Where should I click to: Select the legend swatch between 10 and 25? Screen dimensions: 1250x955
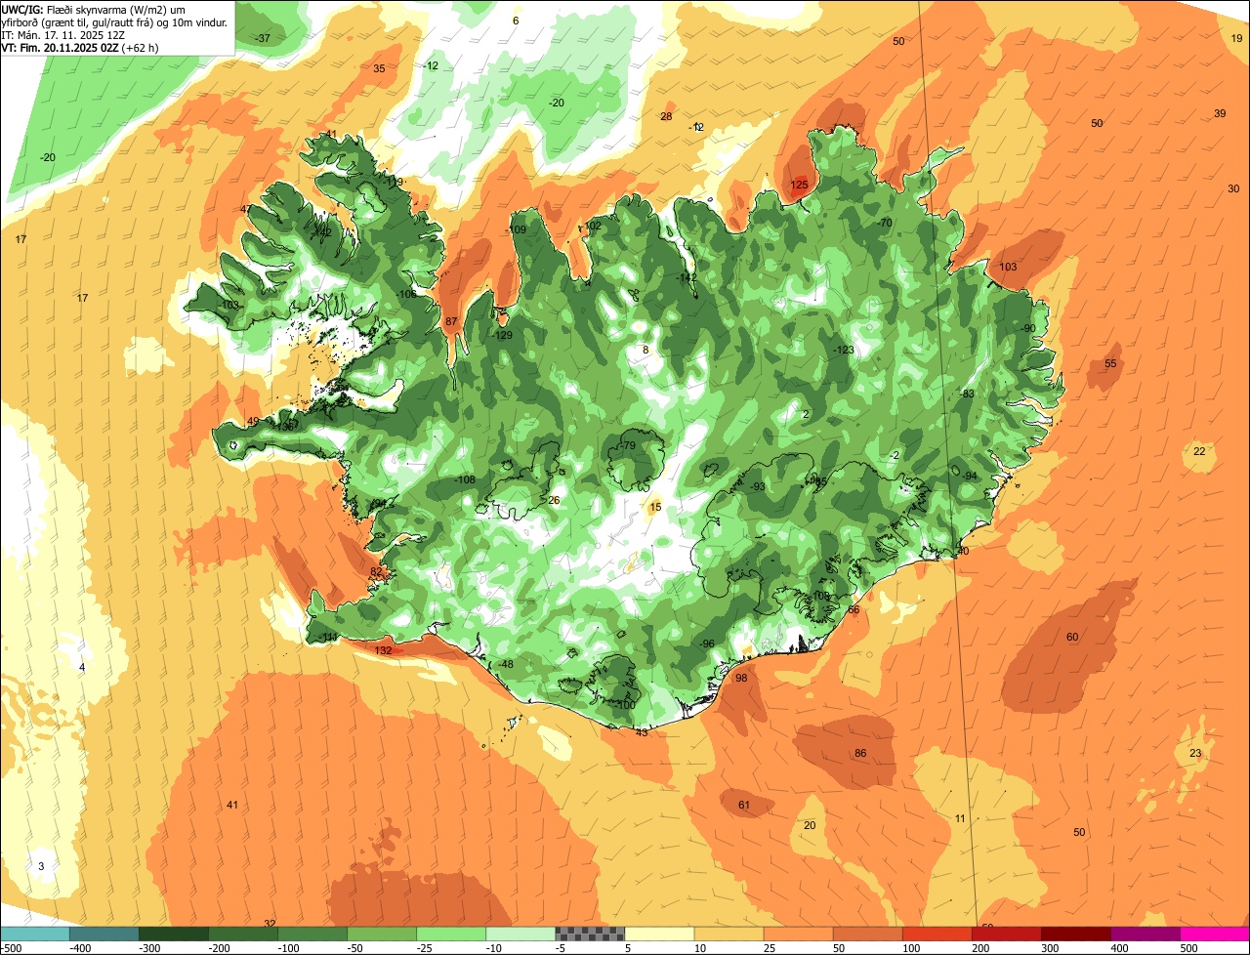729,934
